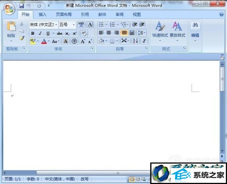Switch to Mailings tab
227x184 pixels.
(x=102, y=15)
